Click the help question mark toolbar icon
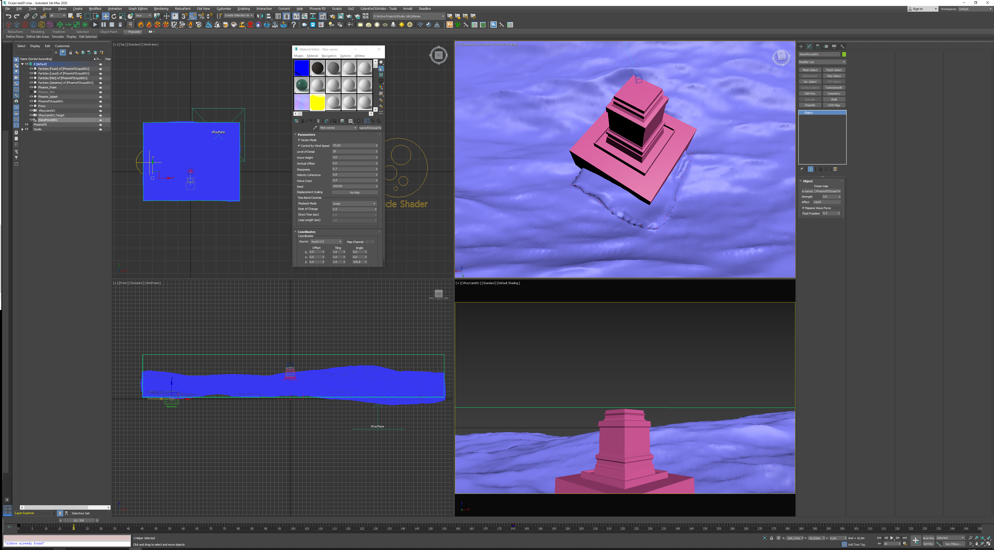994x550 pixels. coord(294,25)
